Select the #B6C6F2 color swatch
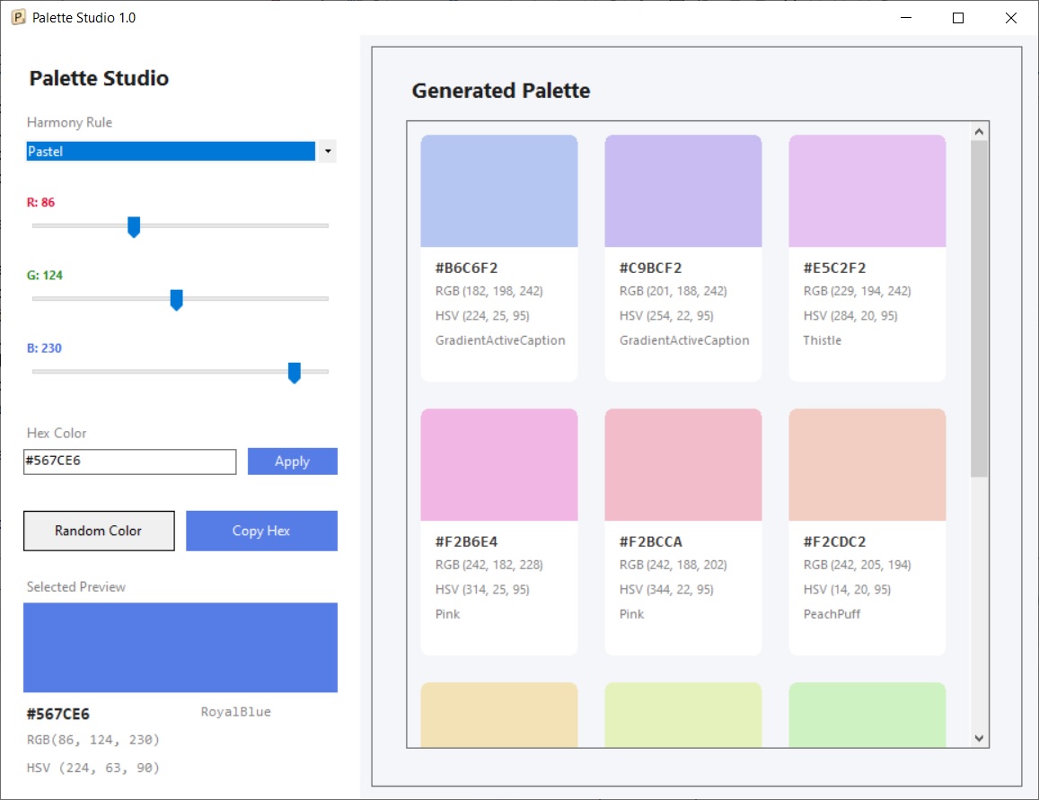1039x800 pixels. pos(499,190)
